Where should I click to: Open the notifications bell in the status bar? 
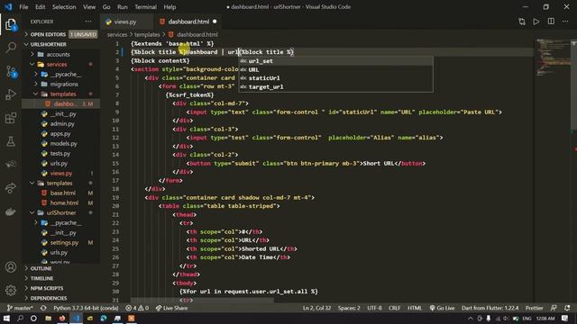point(567,308)
